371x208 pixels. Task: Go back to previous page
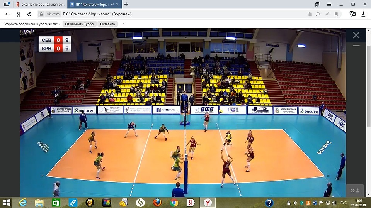pyautogui.click(x=8, y=14)
